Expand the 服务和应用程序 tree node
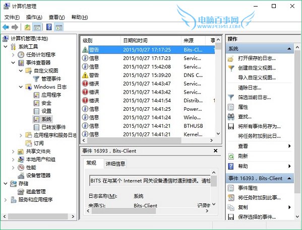Viewport: 302px width, 230px height. [x=6, y=200]
